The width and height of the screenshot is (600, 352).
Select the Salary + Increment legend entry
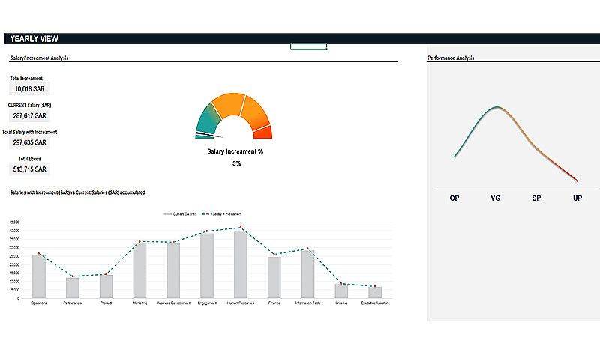coord(222,214)
